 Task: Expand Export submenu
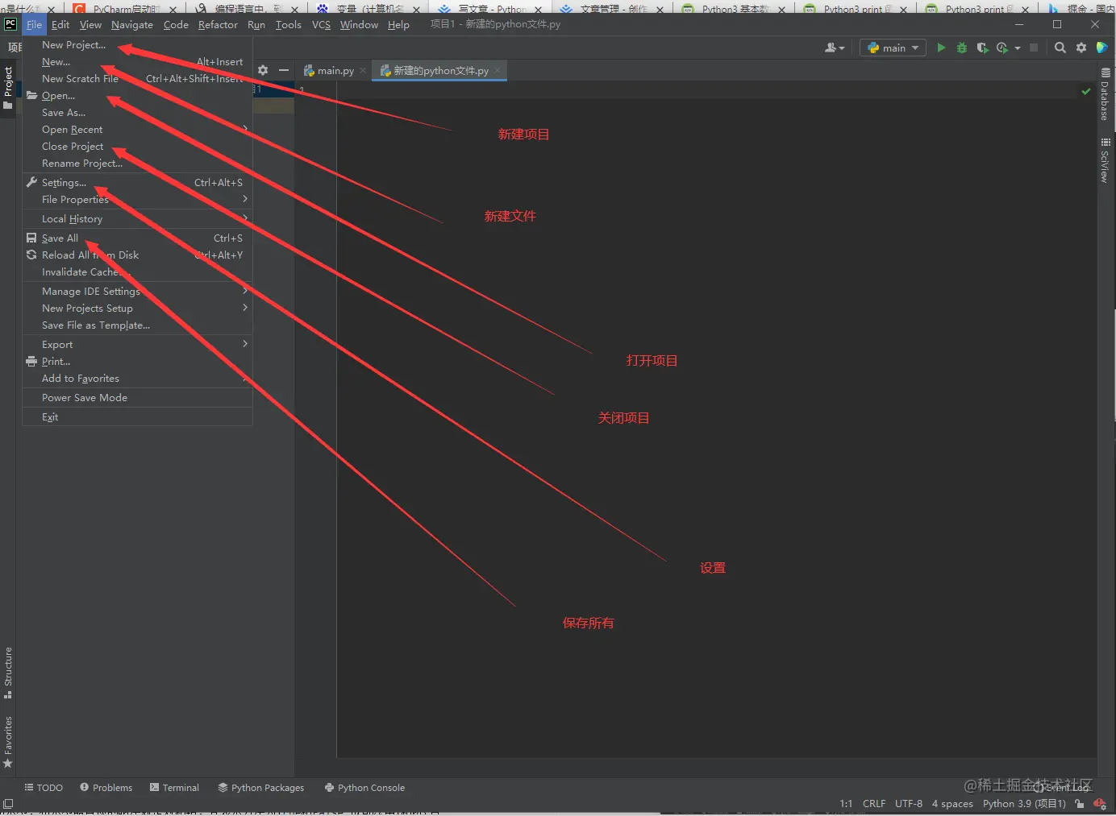(x=137, y=345)
